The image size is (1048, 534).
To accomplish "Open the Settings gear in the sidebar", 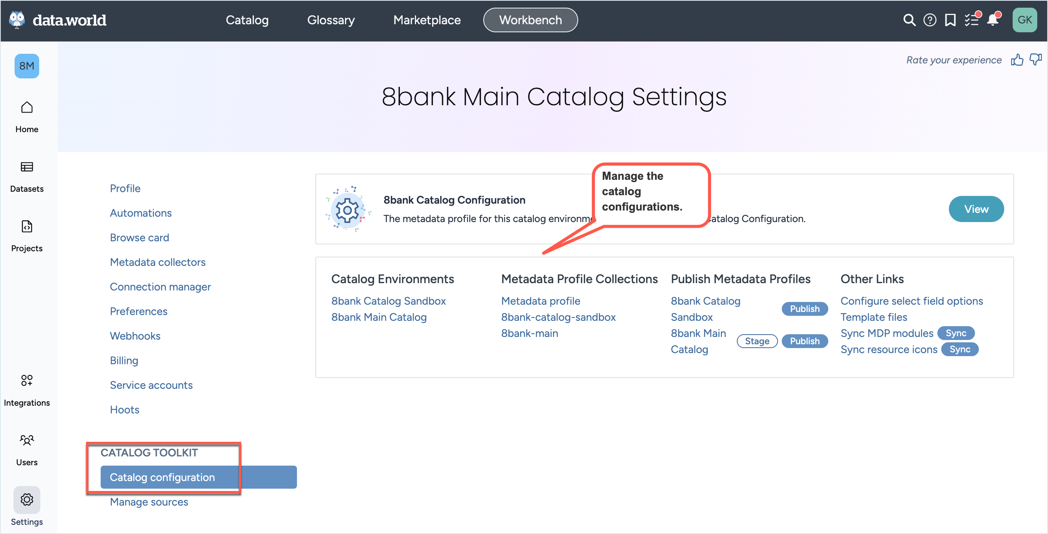I will click(x=27, y=499).
